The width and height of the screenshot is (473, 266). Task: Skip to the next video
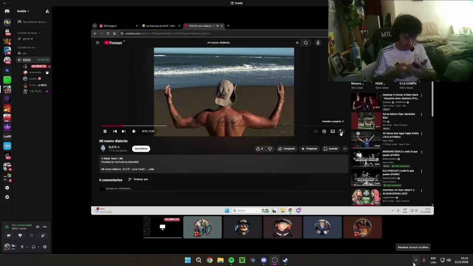point(123,131)
